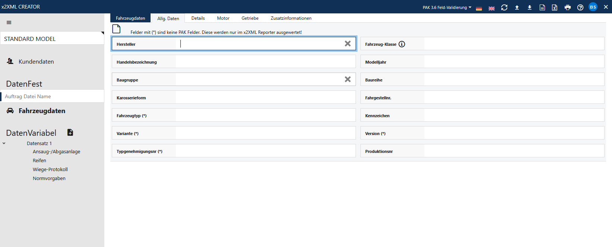Open the STANDARD MODEL dropdown
The width and height of the screenshot is (612, 247).
(x=52, y=39)
